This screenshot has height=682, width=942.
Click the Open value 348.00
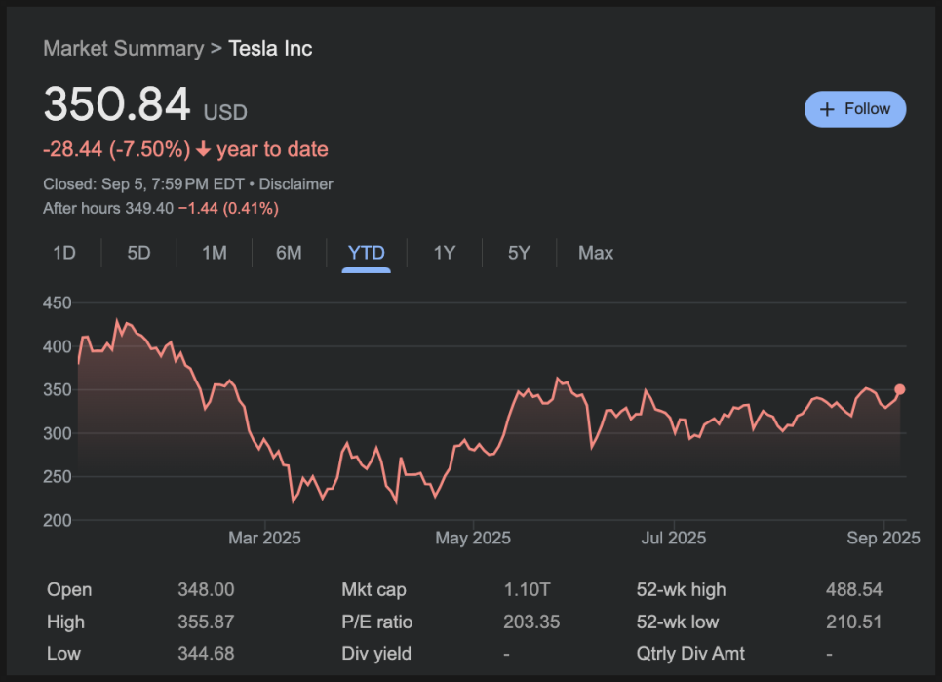206,589
